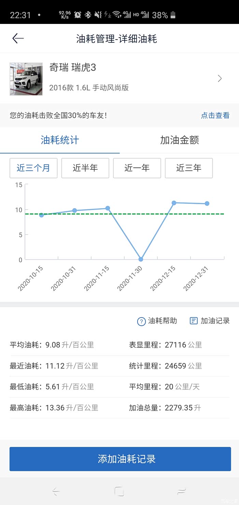This screenshot has height=505, width=239.
Task: Tap battery icon in status bar
Action: (173, 15)
